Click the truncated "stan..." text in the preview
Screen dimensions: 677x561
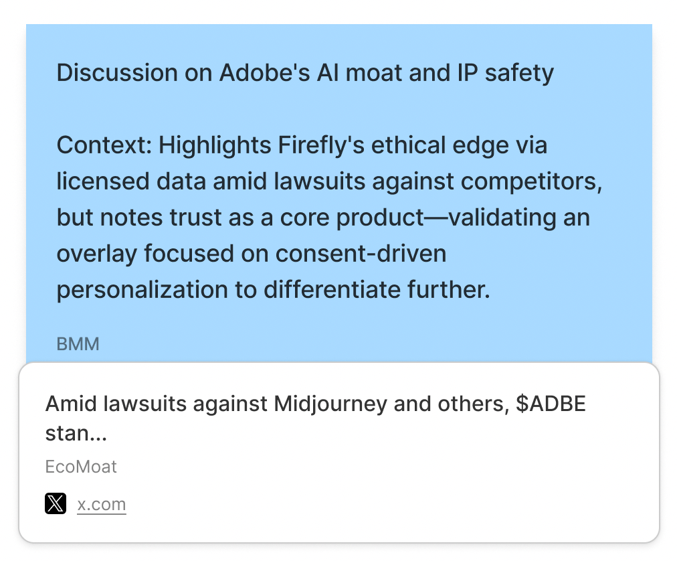(76, 433)
